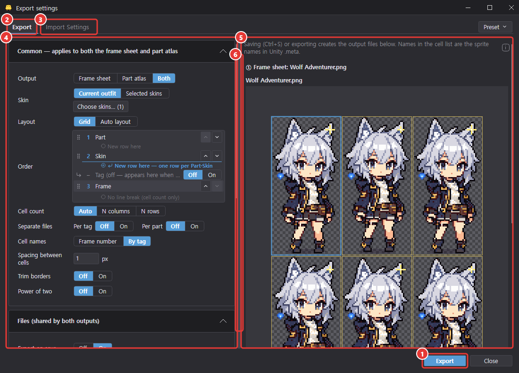Set Cell names to Frame number
This screenshot has width=519, height=373.
coord(98,242)
